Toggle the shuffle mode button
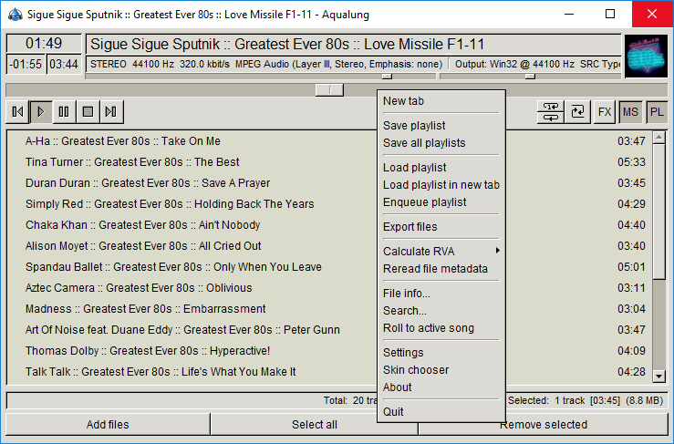This screenshot has height=444, width=674. (x=577, y=112)
